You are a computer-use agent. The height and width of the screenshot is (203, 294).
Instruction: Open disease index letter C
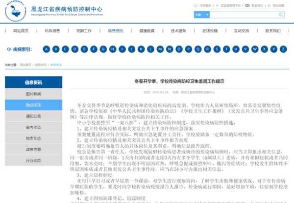65,49
